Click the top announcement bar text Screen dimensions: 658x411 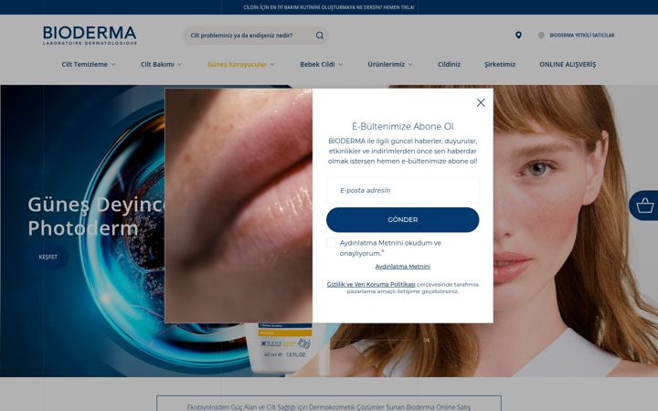[x=329, y=7]
